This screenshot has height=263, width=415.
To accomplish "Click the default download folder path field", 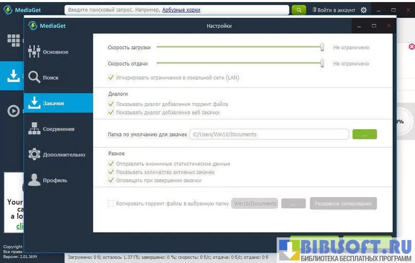I will (269, 134).
